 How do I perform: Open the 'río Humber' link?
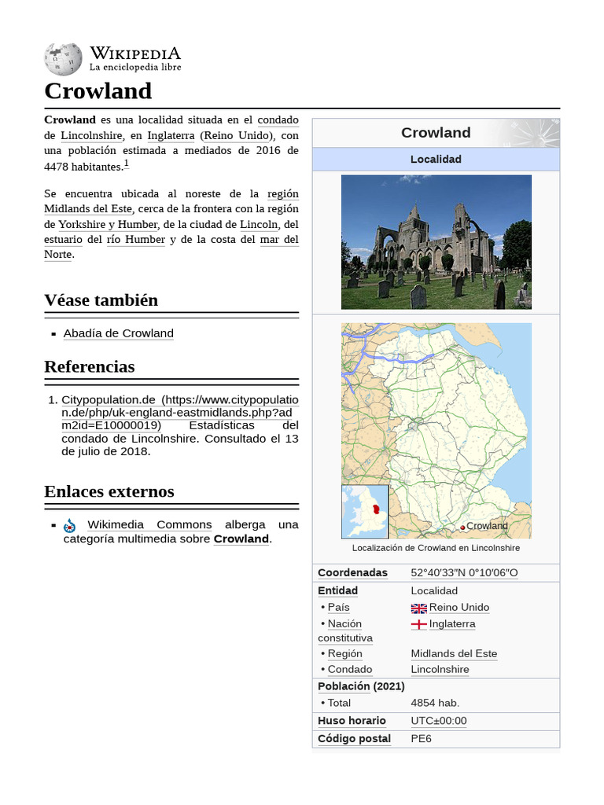[135, 239]
